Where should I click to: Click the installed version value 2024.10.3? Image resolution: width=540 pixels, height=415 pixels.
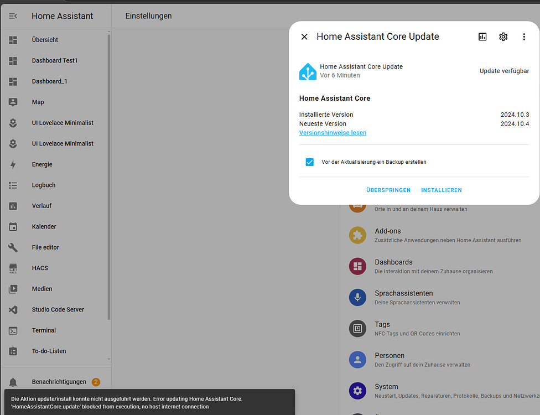[515, 115]
